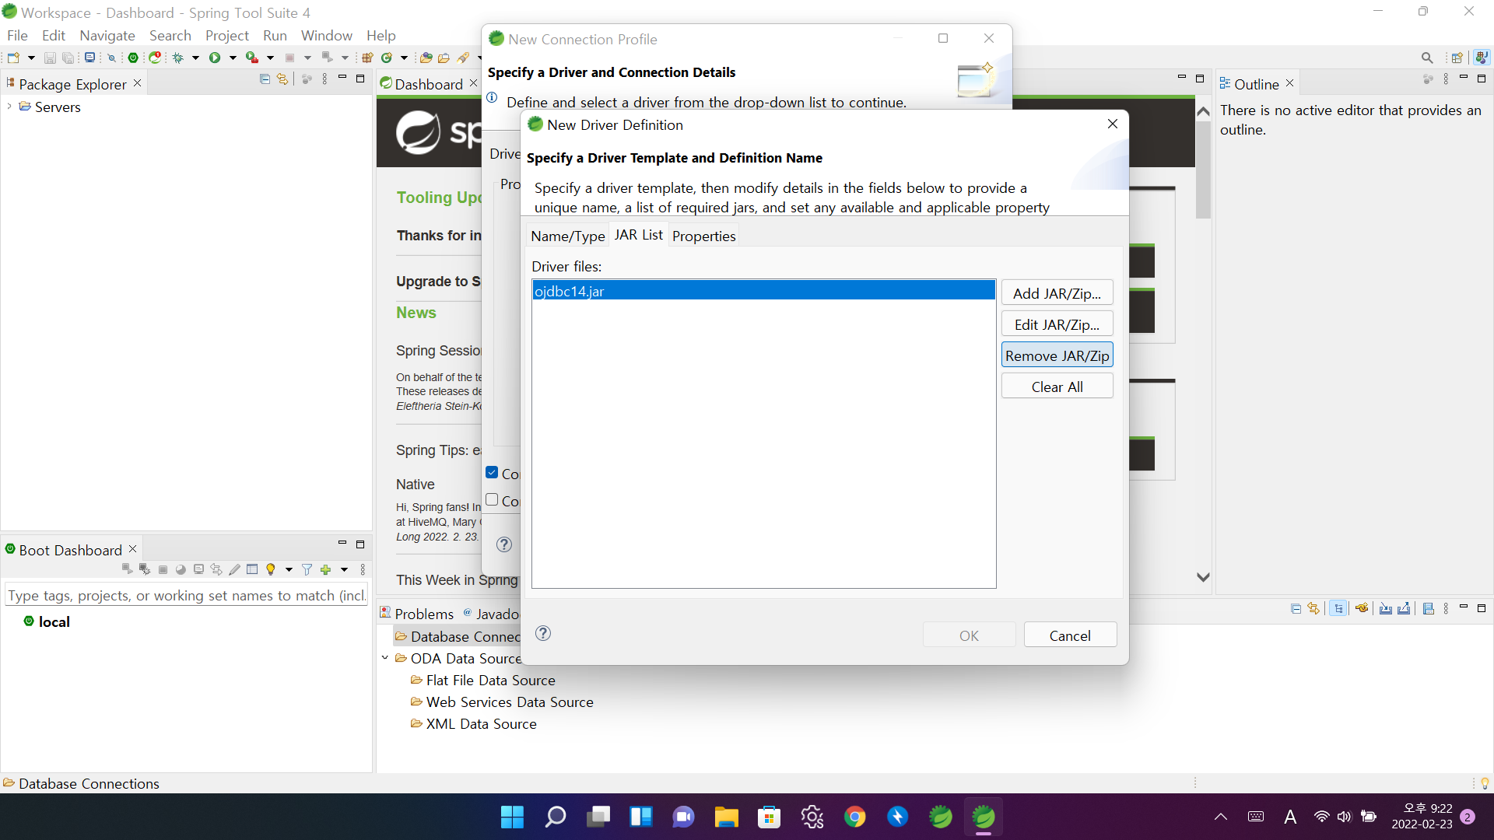This screenshot has height=840, width=1494.
Task: Click Collapse All in Package Explorer
Action: (x=265, y=79)
